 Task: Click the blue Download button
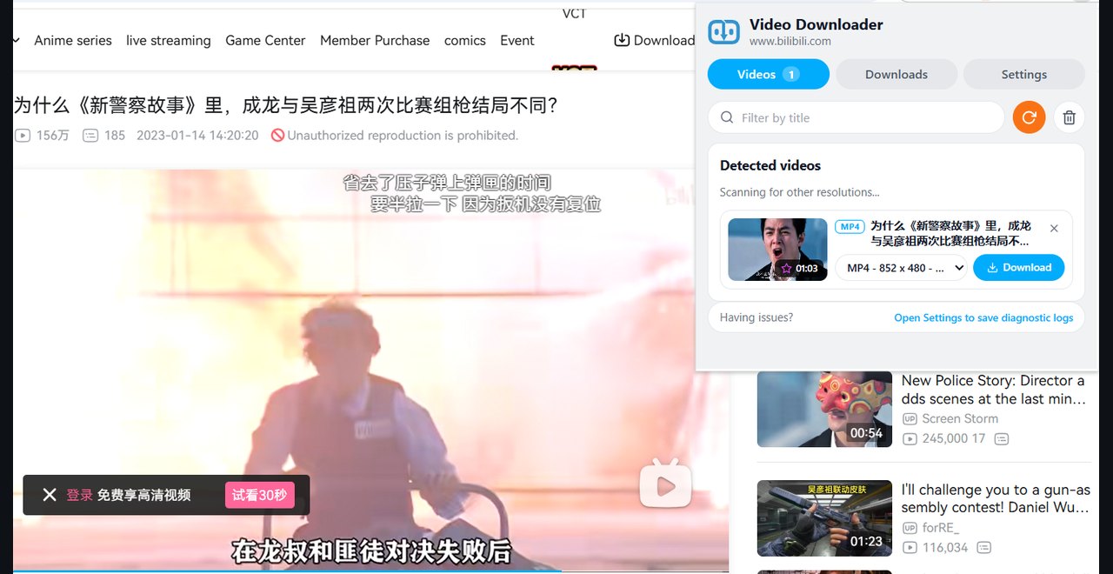[x=1018, y=268]
